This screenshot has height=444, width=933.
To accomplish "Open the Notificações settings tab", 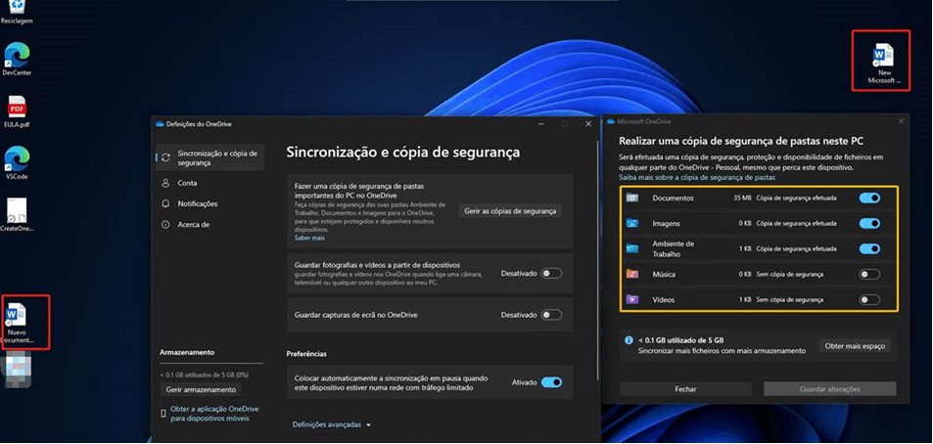I will (210, 203).
